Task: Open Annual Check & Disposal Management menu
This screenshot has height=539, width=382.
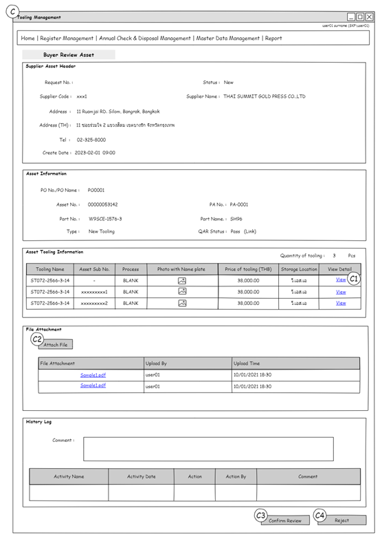Action: click(145, 38)
